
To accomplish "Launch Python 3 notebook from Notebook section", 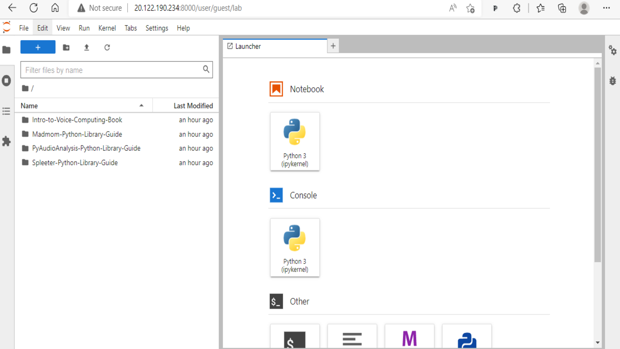I will click(295, 142).
